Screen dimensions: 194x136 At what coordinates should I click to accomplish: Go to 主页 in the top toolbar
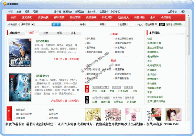click(10, 12)
